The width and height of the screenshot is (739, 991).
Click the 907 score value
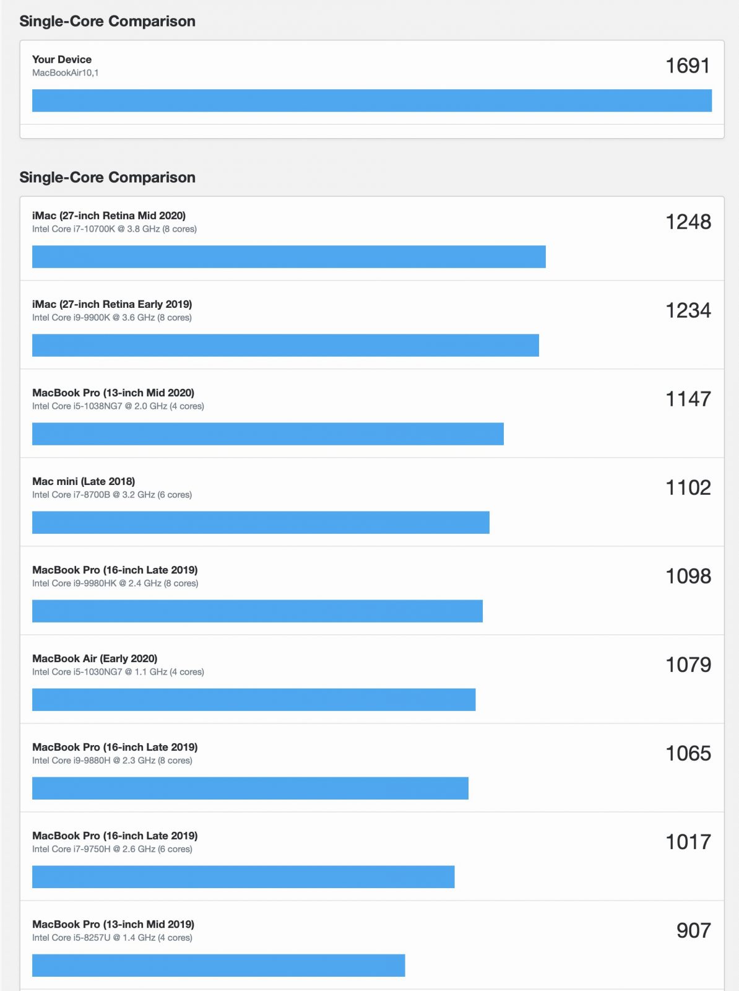pos(693,930)
